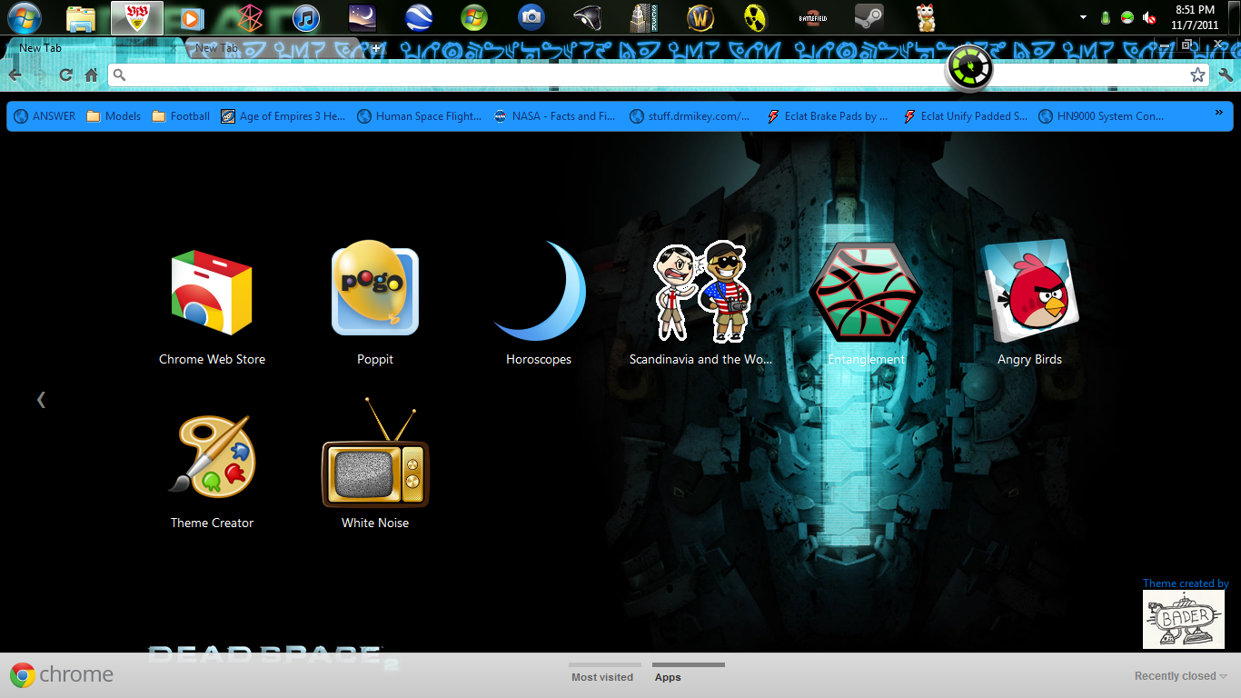Open NASA Facts bookmark
Viewport: 1241px width, 698px height.
coord(555,116)
